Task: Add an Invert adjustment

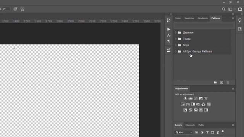Action: pos(185,110)
